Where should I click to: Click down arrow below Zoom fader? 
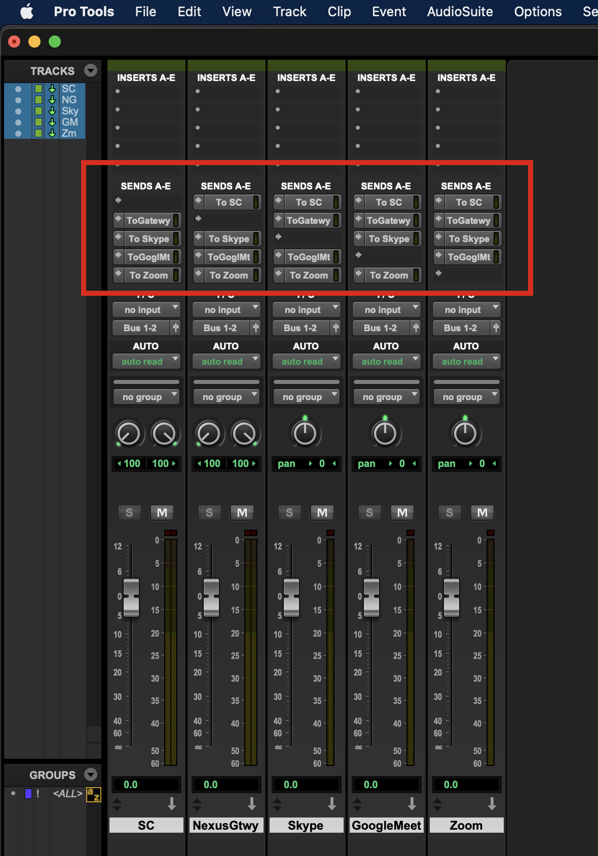492,804
